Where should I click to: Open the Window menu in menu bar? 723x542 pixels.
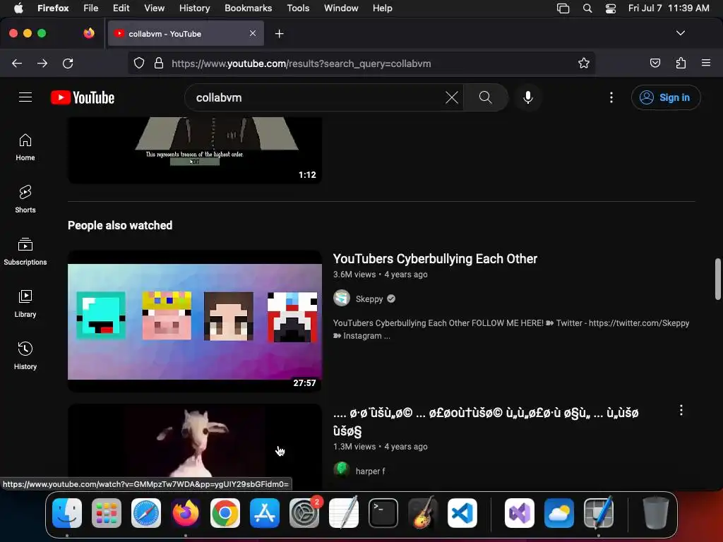(x=341, y=8)
